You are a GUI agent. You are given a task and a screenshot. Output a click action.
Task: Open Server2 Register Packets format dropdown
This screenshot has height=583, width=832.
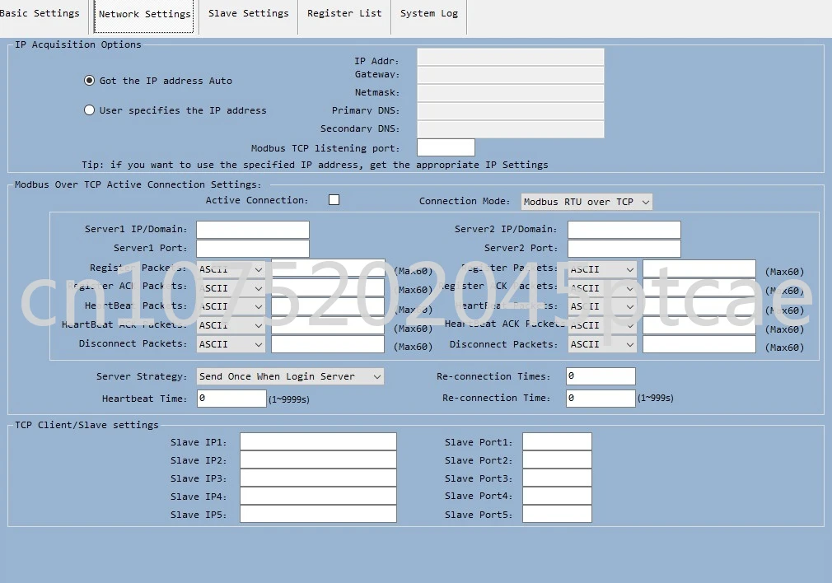click(602, 269)
